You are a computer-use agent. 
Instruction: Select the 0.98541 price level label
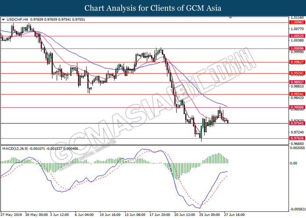coord(297,94)
